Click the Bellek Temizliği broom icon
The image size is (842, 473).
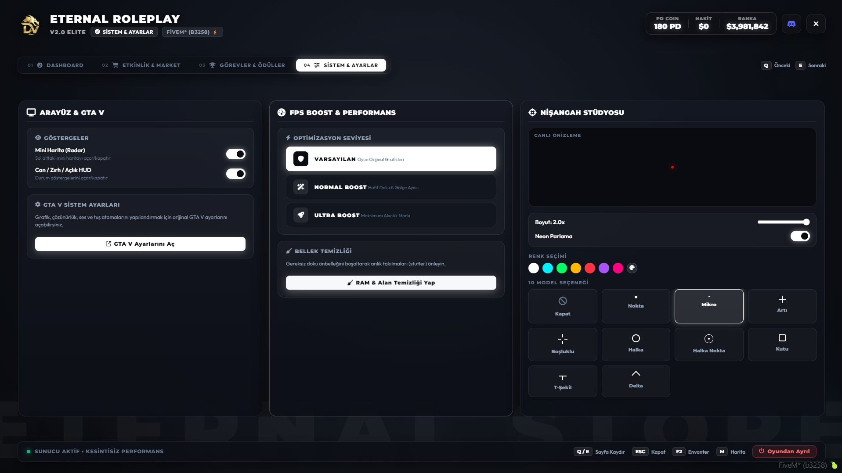coord(289,251)
